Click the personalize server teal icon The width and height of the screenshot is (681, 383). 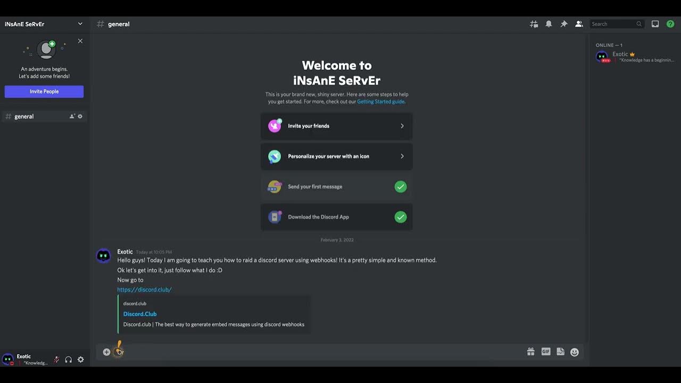pyautogui.click(x=275, y=156)
